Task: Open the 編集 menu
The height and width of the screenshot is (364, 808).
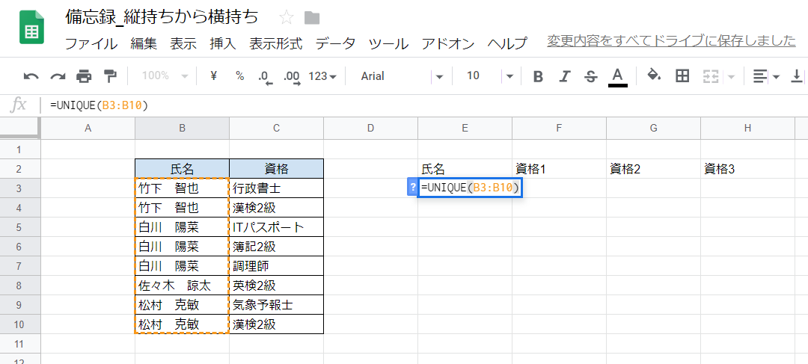Action: pos(144,44)
